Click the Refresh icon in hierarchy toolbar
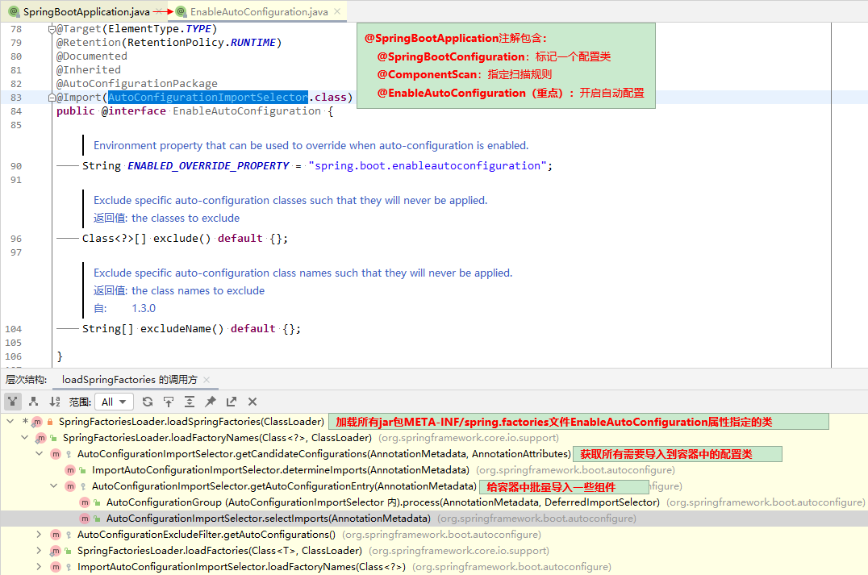The image size is (868, 575). click(x=146, y=401)
